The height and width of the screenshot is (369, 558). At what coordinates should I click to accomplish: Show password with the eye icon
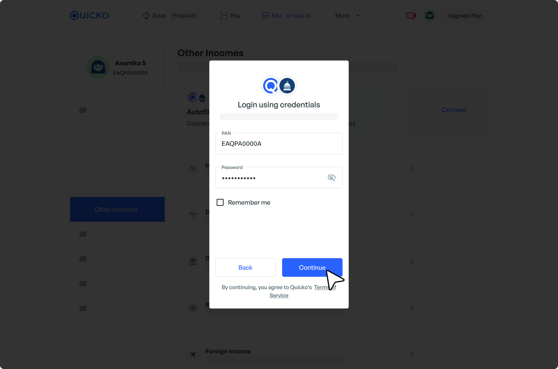(x=332, y=178)
